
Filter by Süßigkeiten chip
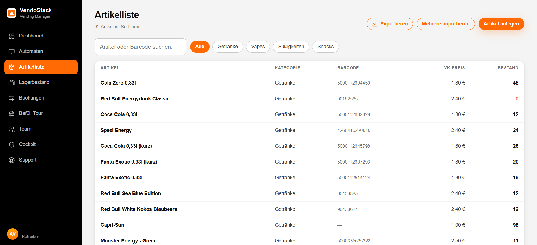pyautogui.click(x=291, y=47)
